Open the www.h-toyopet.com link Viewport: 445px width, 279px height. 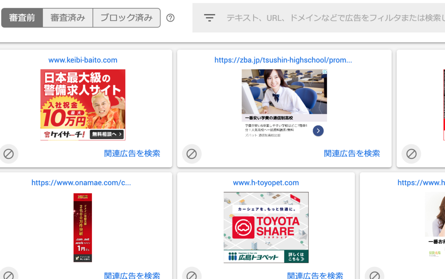click(x=266, y=183)
